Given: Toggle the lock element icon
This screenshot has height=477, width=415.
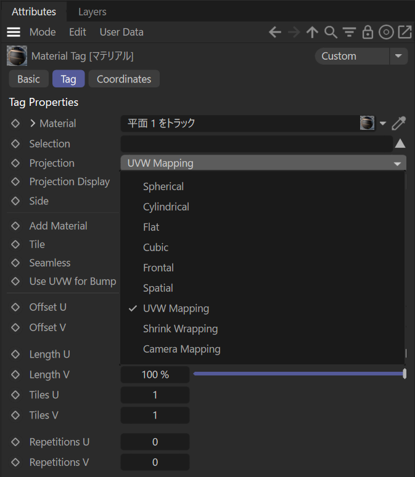Looking at the screenshot, I should pyautogui.click(x=368, y=32).
